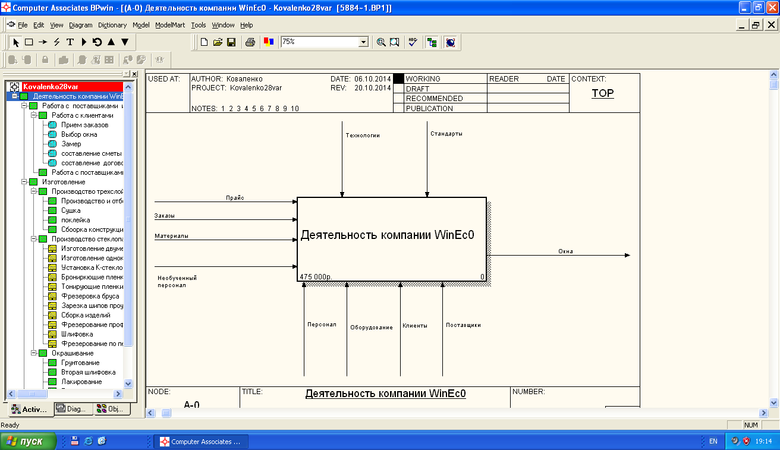780x450 pixels.
Task: Click the Окна output arrow label
Action: pos(565,251)
